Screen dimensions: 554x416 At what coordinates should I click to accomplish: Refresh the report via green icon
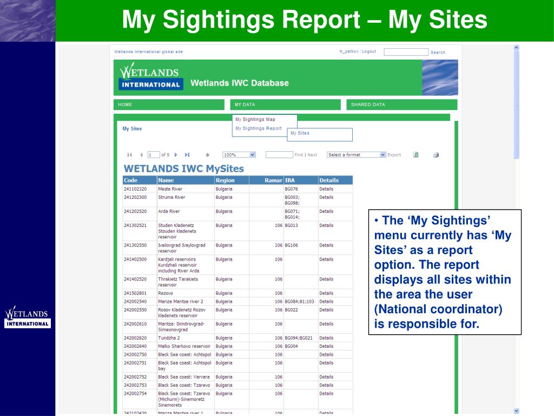coord(416,154)
